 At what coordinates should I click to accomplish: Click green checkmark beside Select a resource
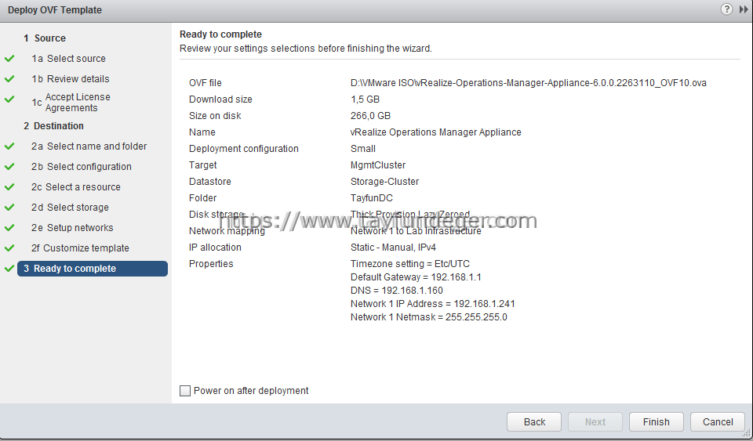pyautogui.click(x=9, y=187)
